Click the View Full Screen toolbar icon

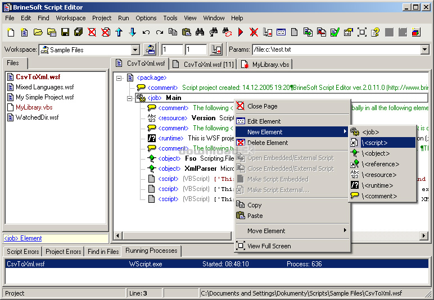coord(361,32)
